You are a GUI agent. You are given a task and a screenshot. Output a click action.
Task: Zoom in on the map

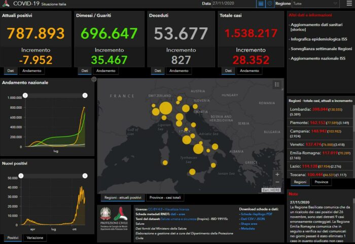coord(277,175)
